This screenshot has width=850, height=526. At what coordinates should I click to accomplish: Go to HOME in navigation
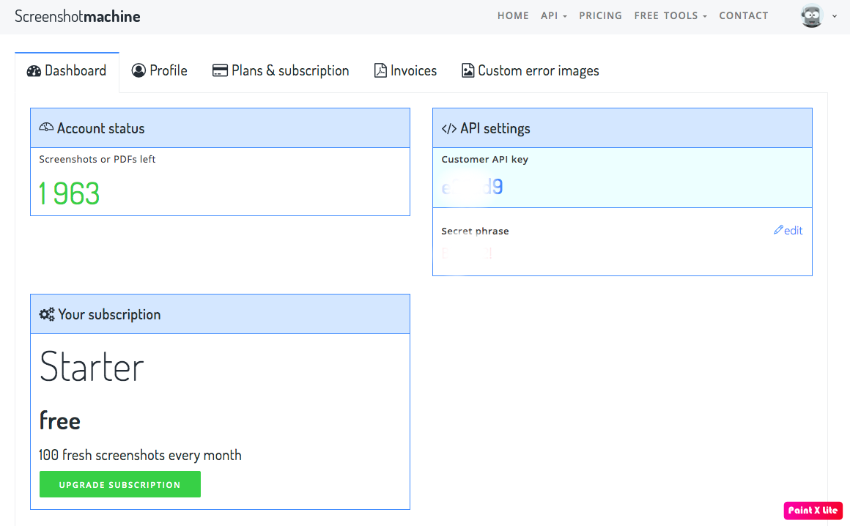[x=513, y=15]
